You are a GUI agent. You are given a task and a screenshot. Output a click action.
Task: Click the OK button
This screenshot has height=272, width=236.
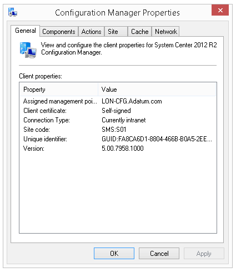[x=114, y=253]
